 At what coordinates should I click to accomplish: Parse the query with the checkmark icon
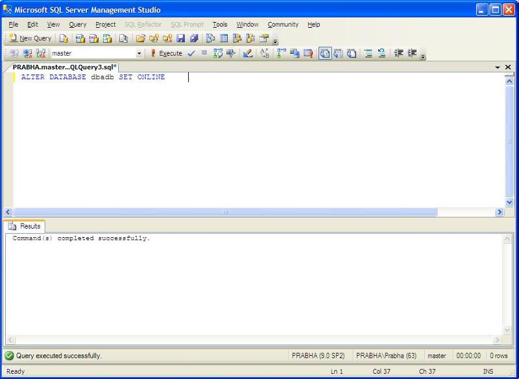pos(191,54)
